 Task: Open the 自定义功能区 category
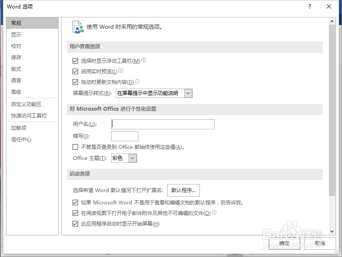[x=32, y=104]
